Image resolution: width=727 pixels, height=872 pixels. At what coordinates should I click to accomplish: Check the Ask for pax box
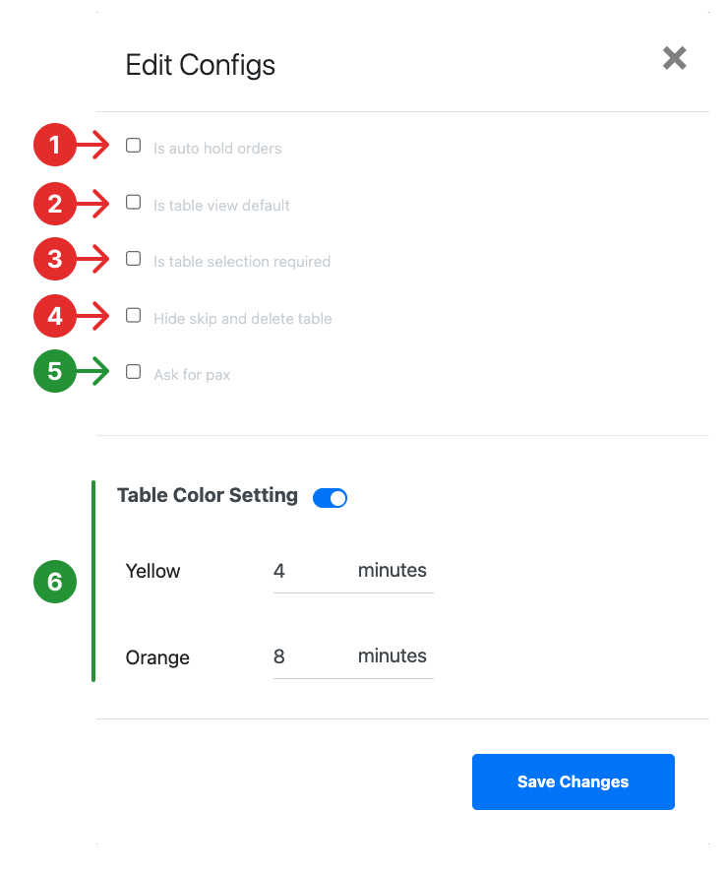pyautogui.click(x=134, y=371)
